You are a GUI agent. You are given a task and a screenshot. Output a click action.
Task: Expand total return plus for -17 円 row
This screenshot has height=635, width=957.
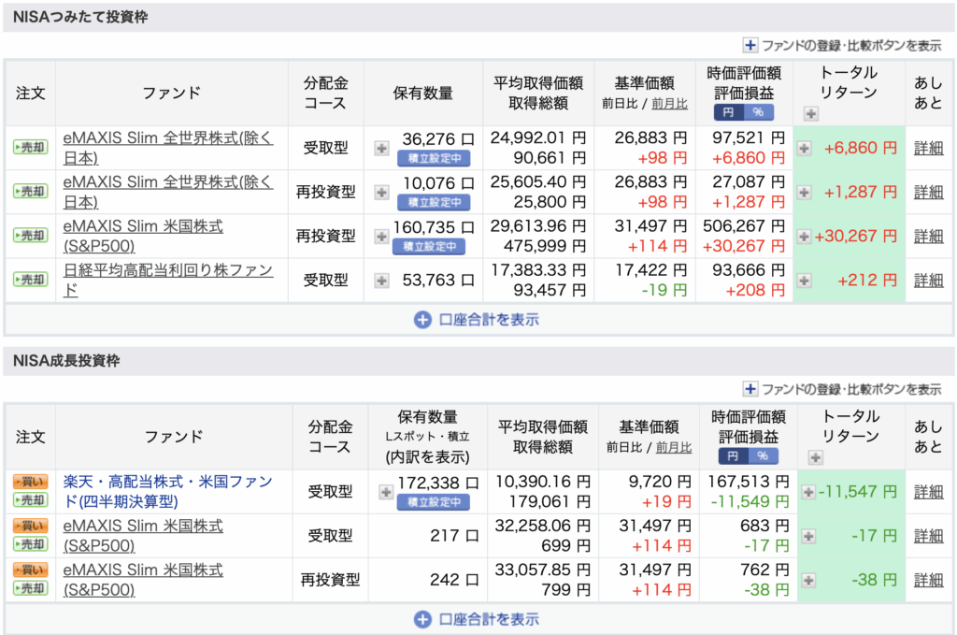808,536
